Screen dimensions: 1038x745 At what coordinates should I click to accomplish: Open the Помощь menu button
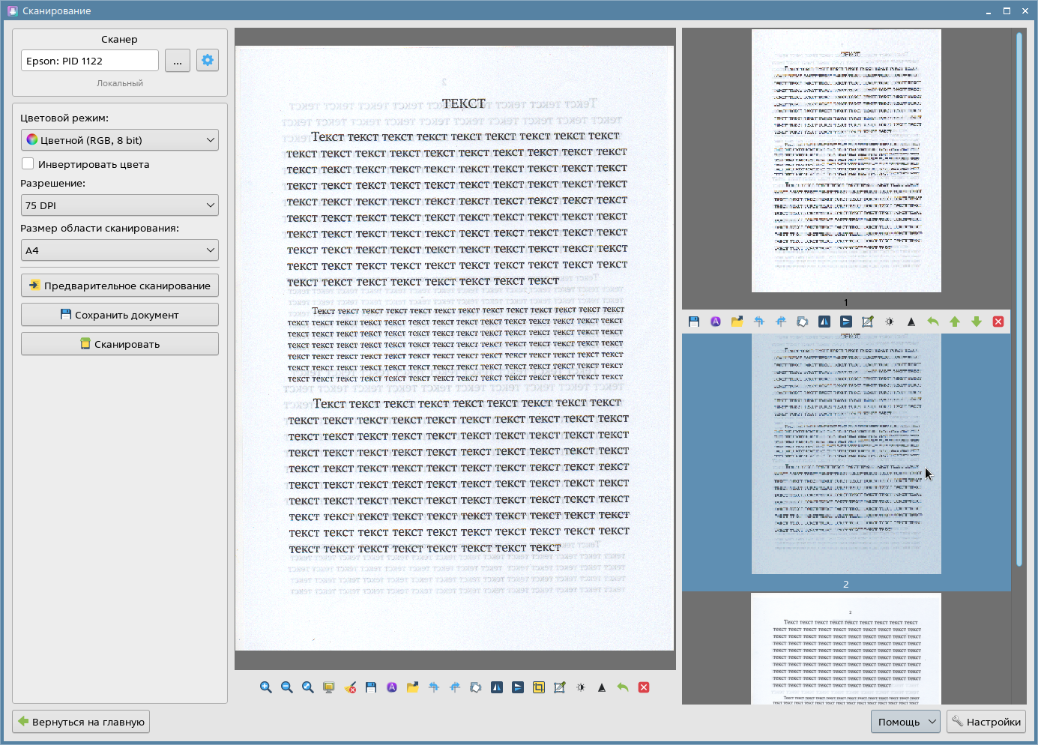point(905,722)
